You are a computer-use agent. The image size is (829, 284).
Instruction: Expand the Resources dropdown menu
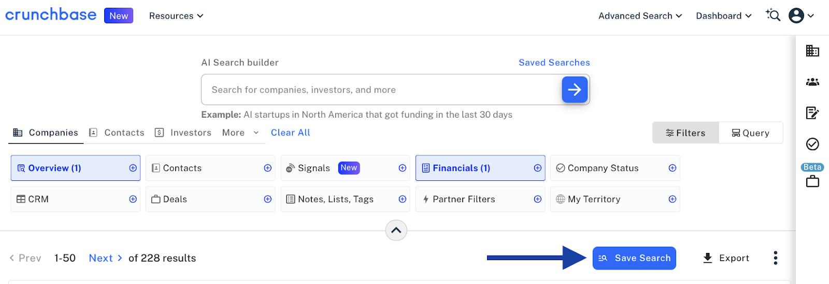point(176,16)
